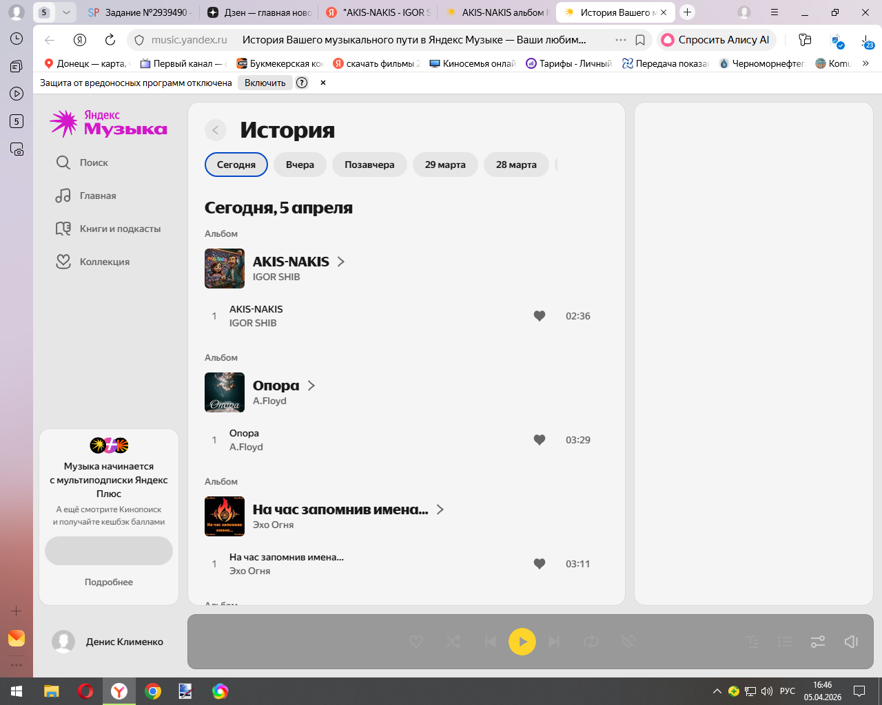Click the grey button in the Плюс promo card
This screenshot has width=882, height=705.
[109, 551]
